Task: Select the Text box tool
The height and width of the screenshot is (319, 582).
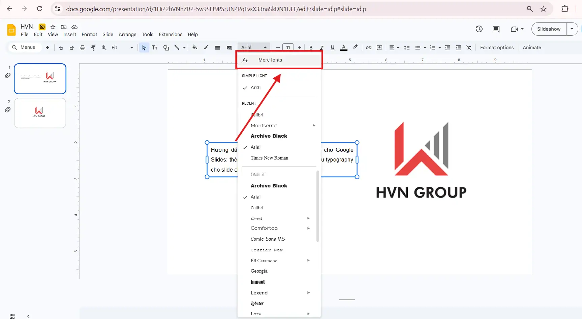Action: (x=155, y=47)
